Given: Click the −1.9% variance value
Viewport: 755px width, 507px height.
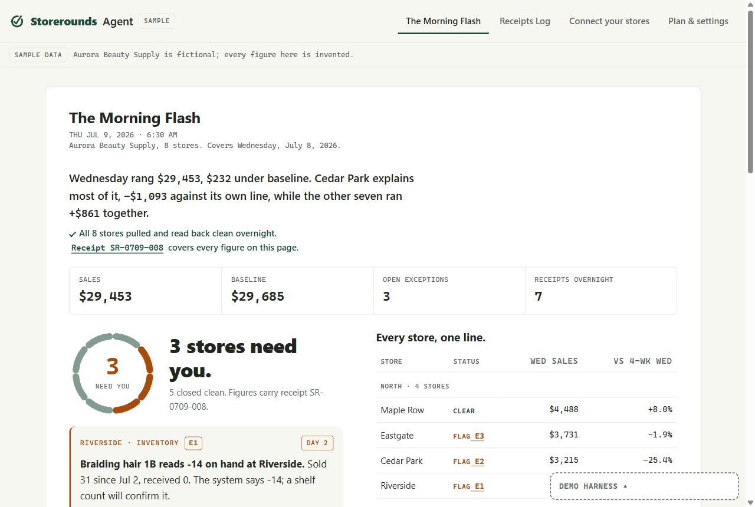Looking at the screenshot, I should [659, 435].
